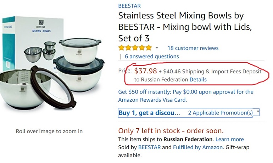The image size is (273, 163).
Task: Open the 'Buy 1, get a discount' promotion
Action: click(x=149, y=113)
